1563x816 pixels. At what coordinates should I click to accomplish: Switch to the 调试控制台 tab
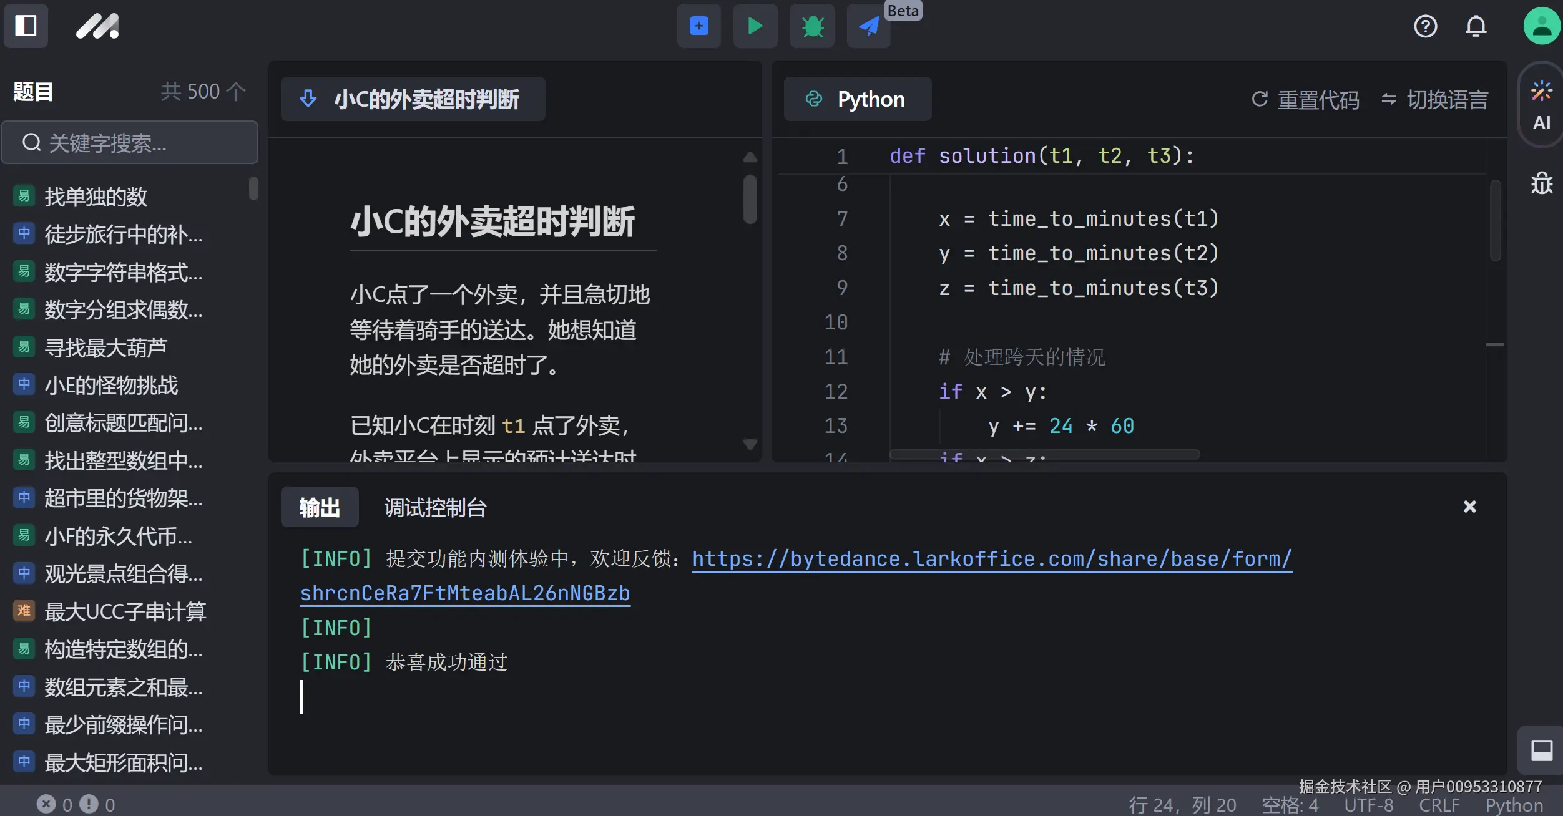tap(435, 507)
